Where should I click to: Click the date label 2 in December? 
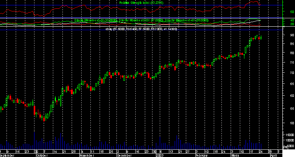(118, 152)
